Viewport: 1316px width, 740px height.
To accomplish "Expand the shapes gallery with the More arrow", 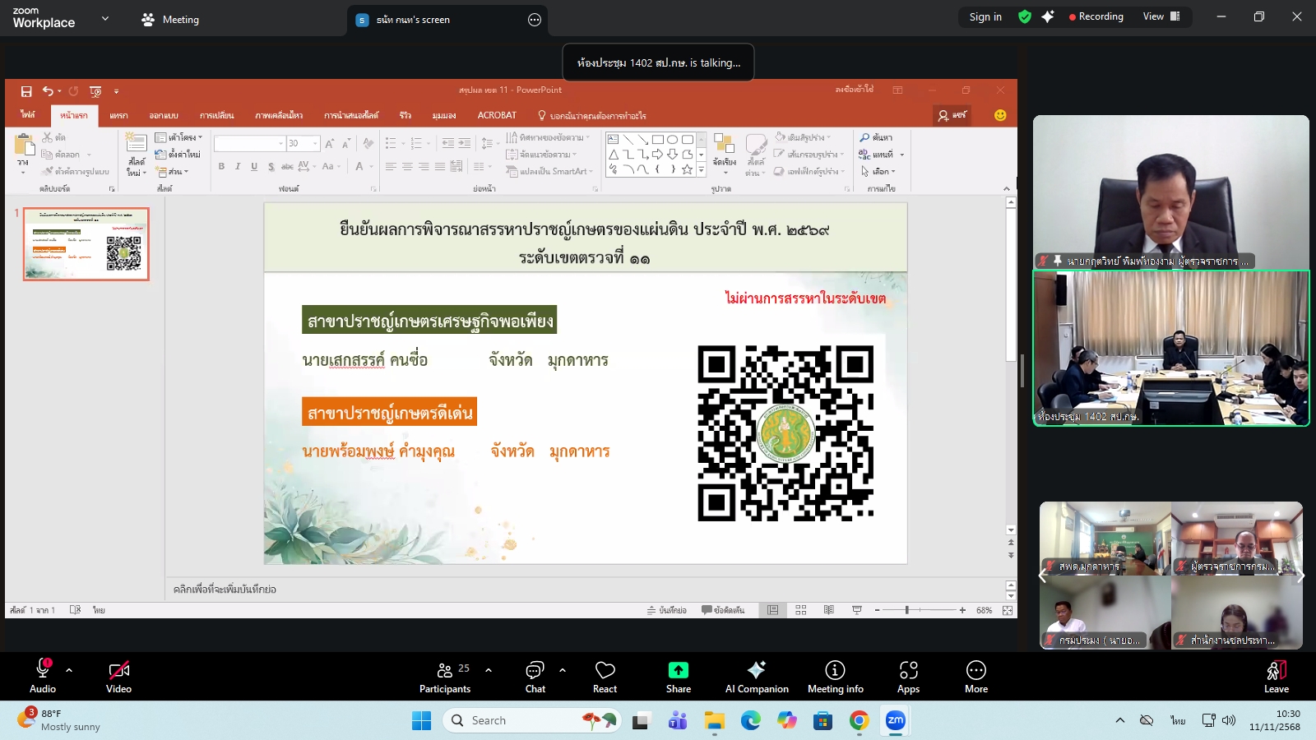I will 701,168.
